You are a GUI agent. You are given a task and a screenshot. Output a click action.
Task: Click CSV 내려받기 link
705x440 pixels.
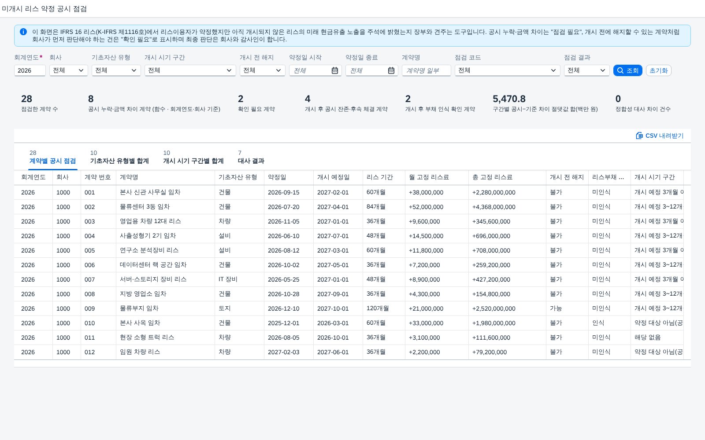click(x=660, y=136)
